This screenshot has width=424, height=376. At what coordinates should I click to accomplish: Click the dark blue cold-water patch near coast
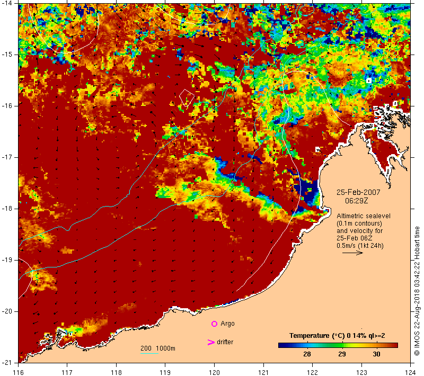click(x=308, y=192)
